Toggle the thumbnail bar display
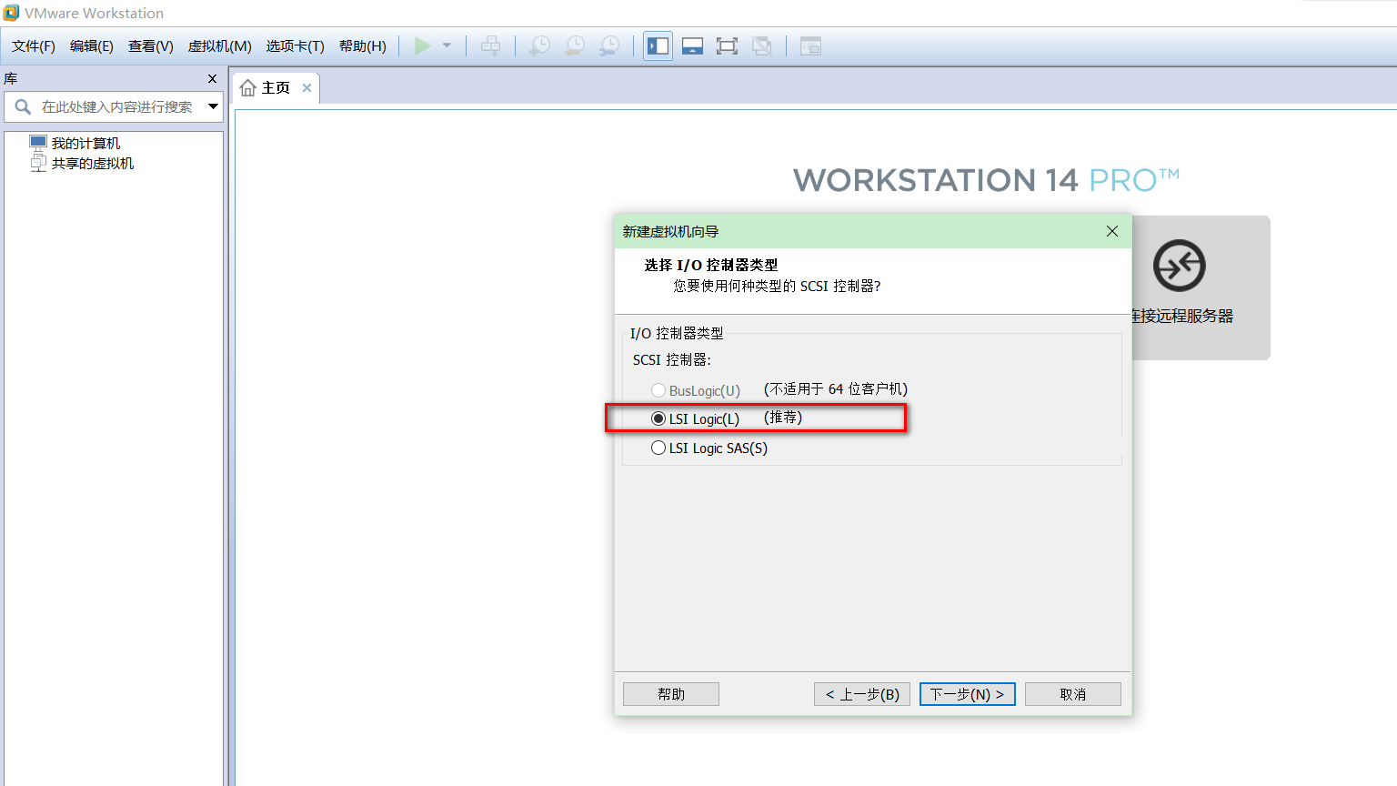The image size is (1397, 786). [692, 45]
